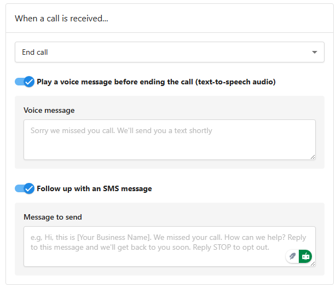
Task: Focus the Message to send text area
Action: [x=169, y=246]
